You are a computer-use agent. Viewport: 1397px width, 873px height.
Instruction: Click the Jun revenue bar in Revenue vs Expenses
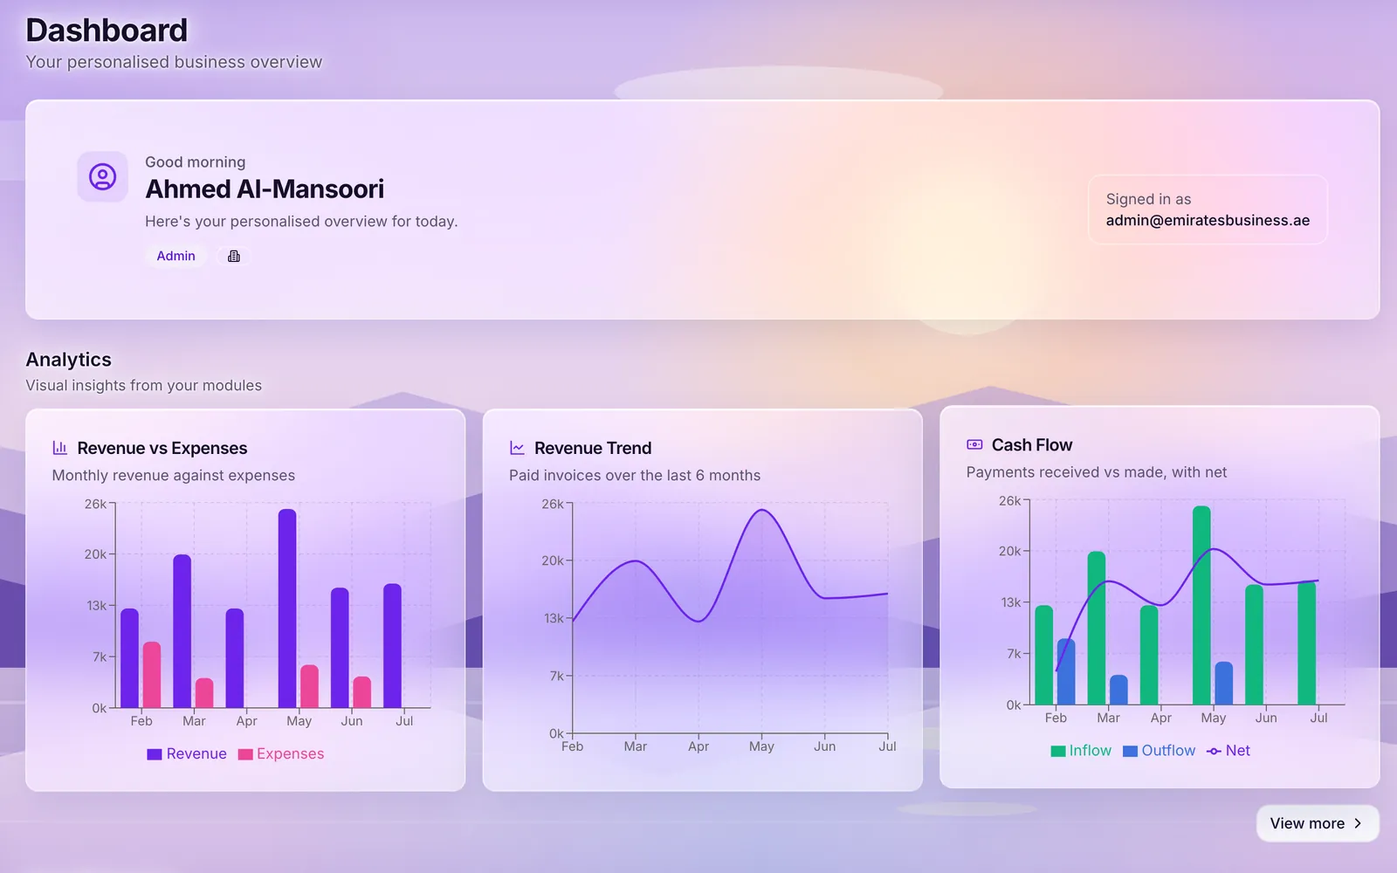coord(340,648)
